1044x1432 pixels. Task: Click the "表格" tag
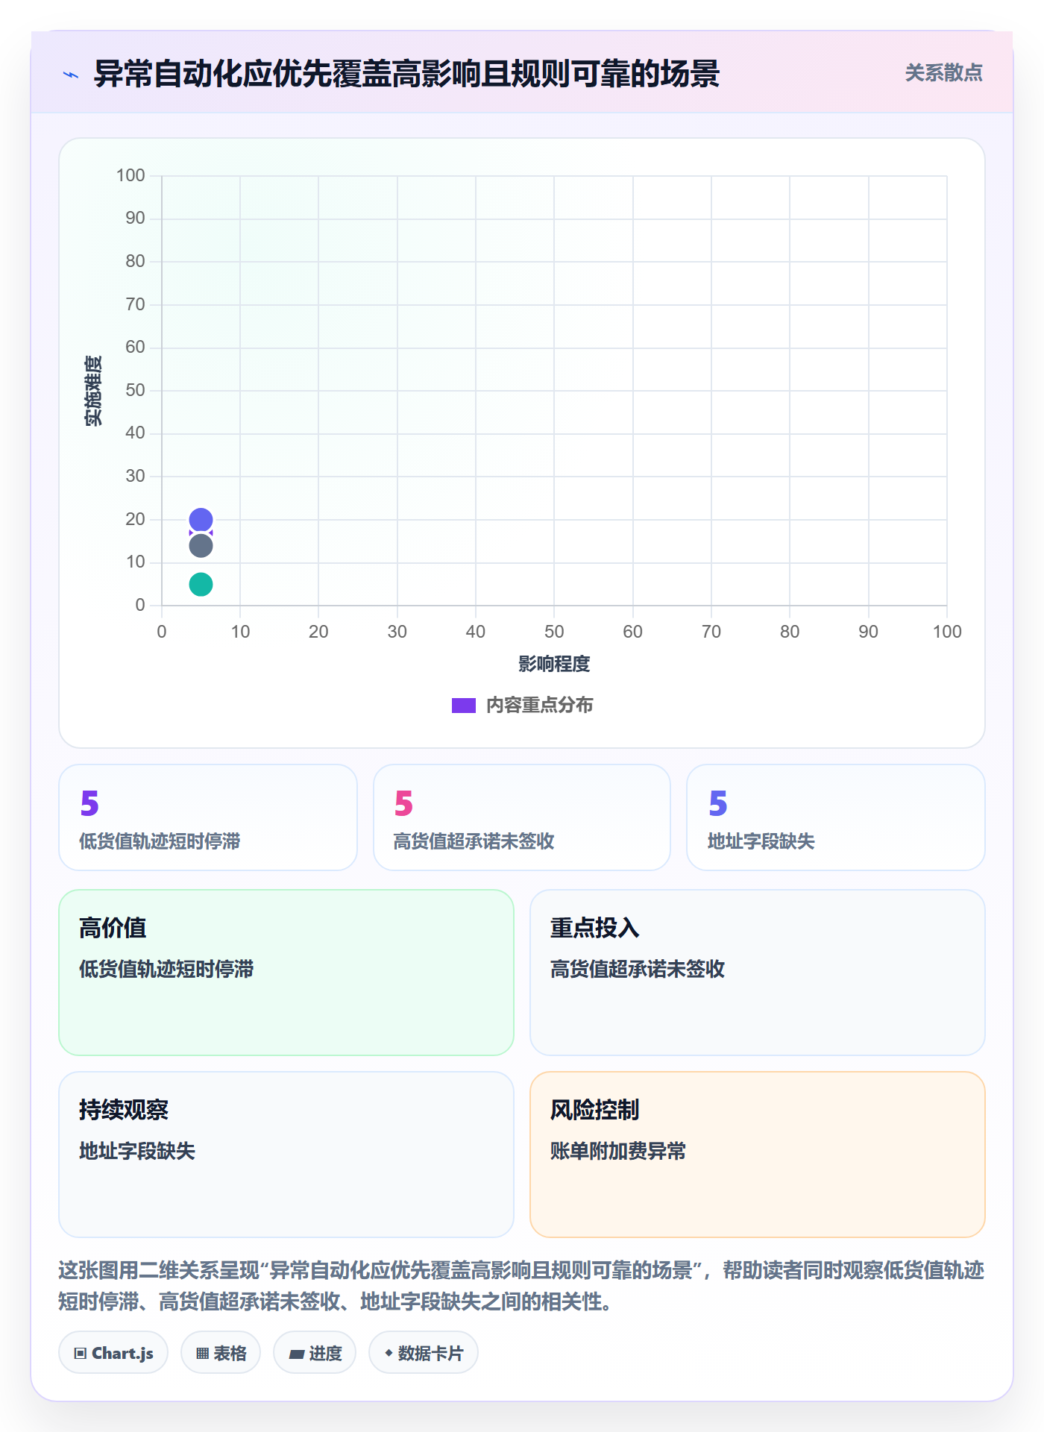221,1353
